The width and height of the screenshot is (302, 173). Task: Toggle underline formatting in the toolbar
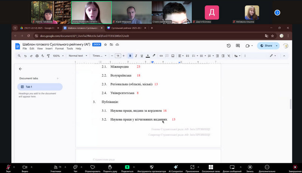[142, 56]
